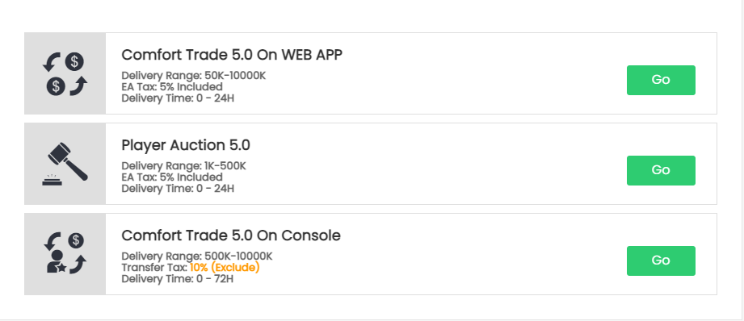Click the orange 10% (Exclude) text

[225, 268]
